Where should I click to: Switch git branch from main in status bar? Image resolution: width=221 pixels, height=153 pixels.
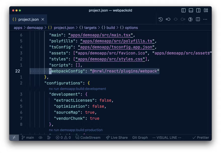(x=28, y=137)
